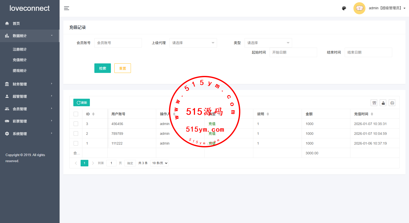This screenshot has width=409, height=223.
Task: Click the 刷新 refresh button
Action: 82,102
